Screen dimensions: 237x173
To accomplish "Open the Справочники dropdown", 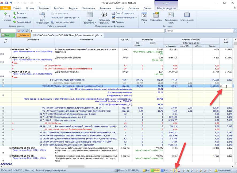I will tap(187, 18).
